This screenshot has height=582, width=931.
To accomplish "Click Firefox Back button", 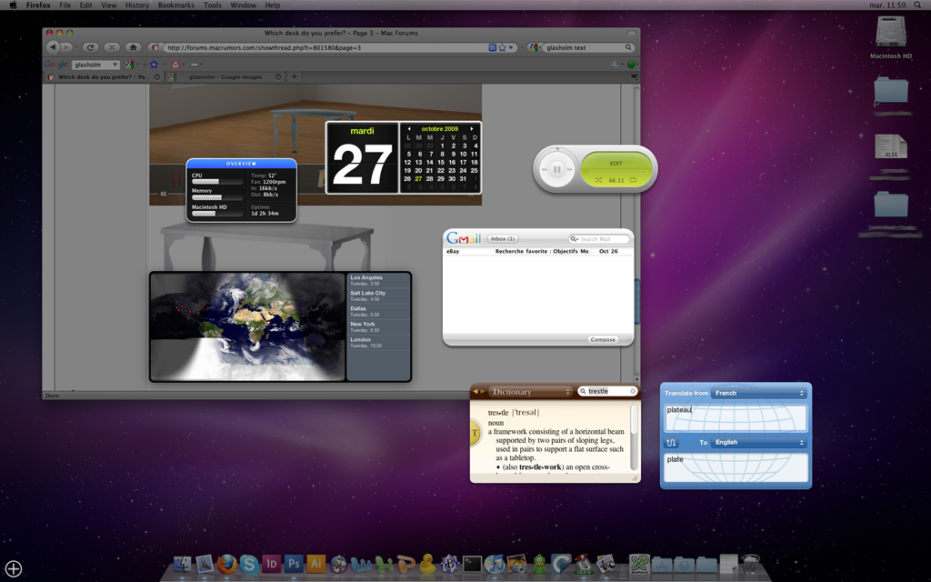I will point(54,47).
